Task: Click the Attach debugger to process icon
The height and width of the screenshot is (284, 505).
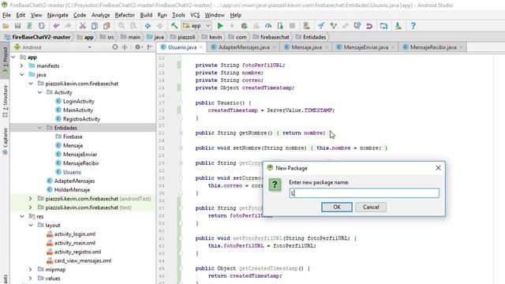Action: 280,26
